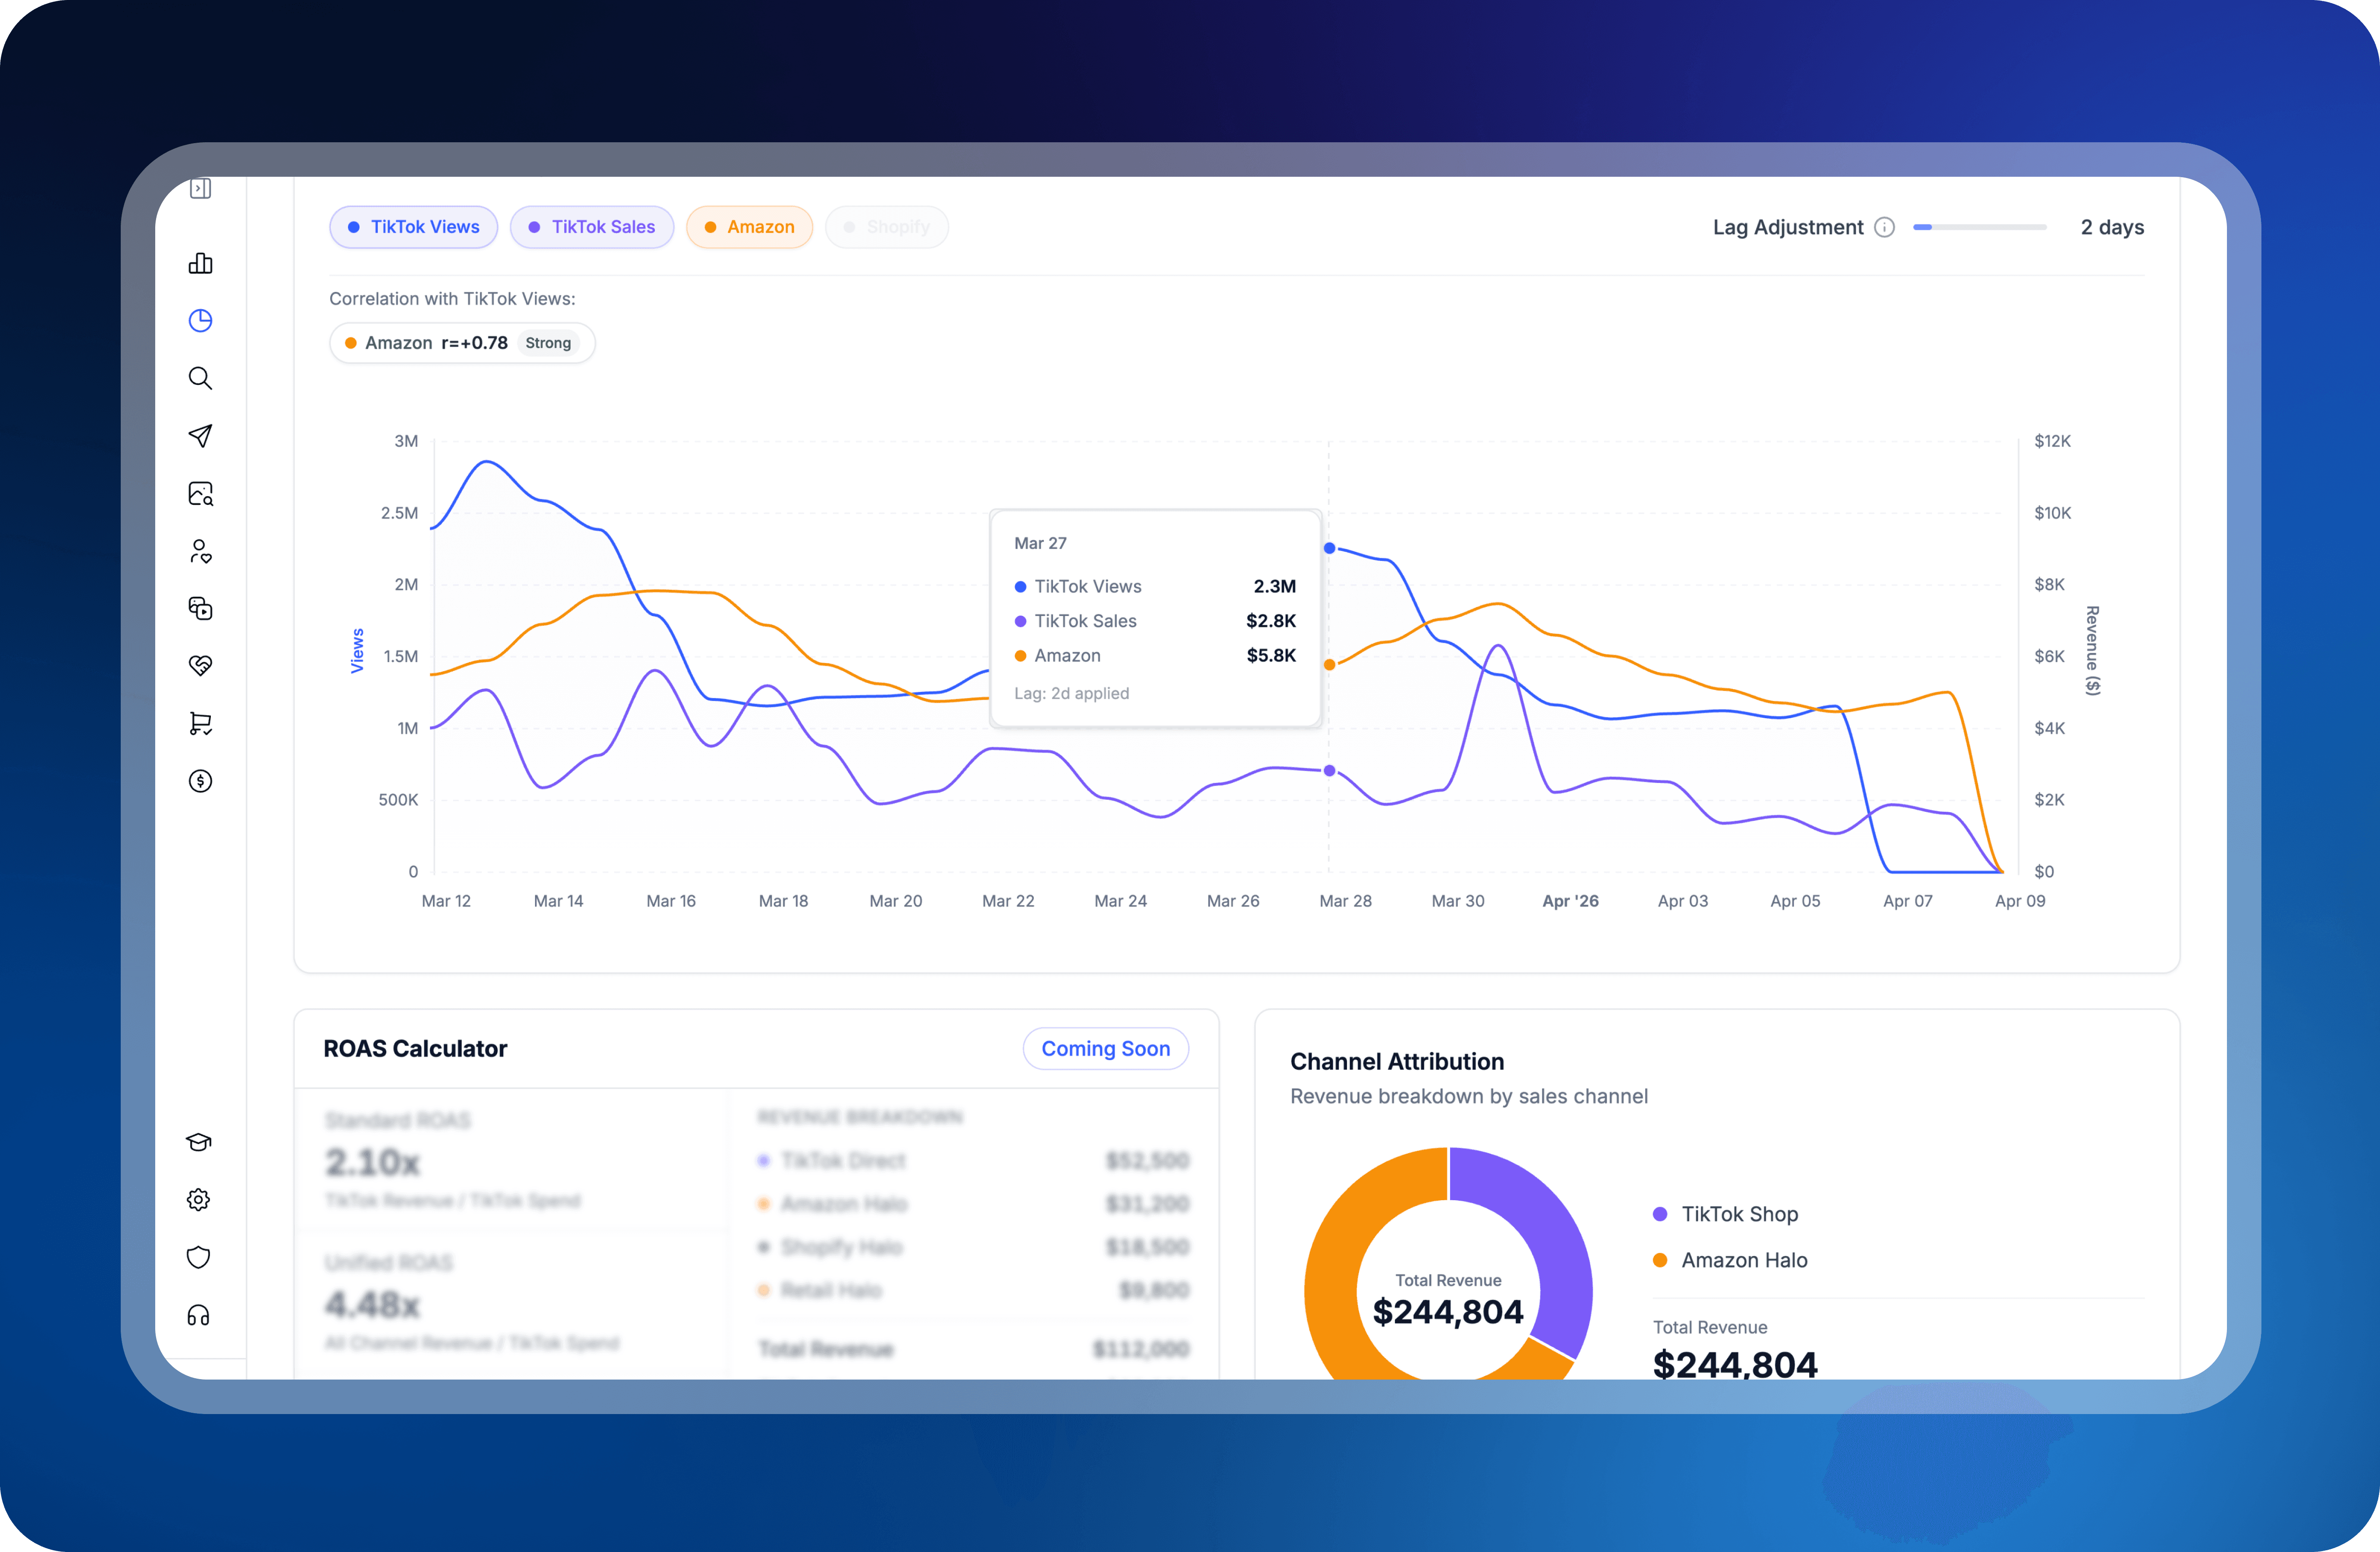The width and height of the screenshot is (2380, 1552).
Task: Enable the Shopify series chip
Action: click(x=887, y=227)
